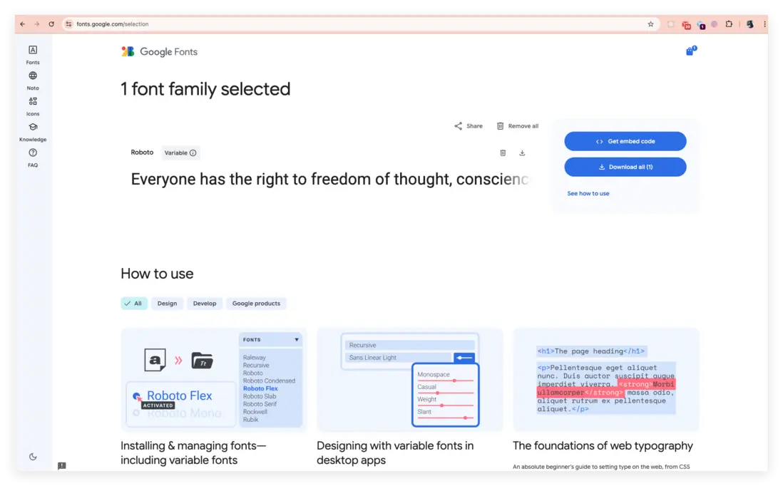Screen dimensions: 783x486
Task: Click Roboto font name
Action: pos(142,152)
